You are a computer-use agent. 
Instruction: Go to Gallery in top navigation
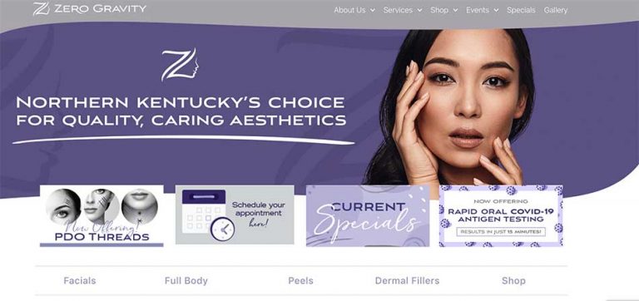(x=556, y=10)
